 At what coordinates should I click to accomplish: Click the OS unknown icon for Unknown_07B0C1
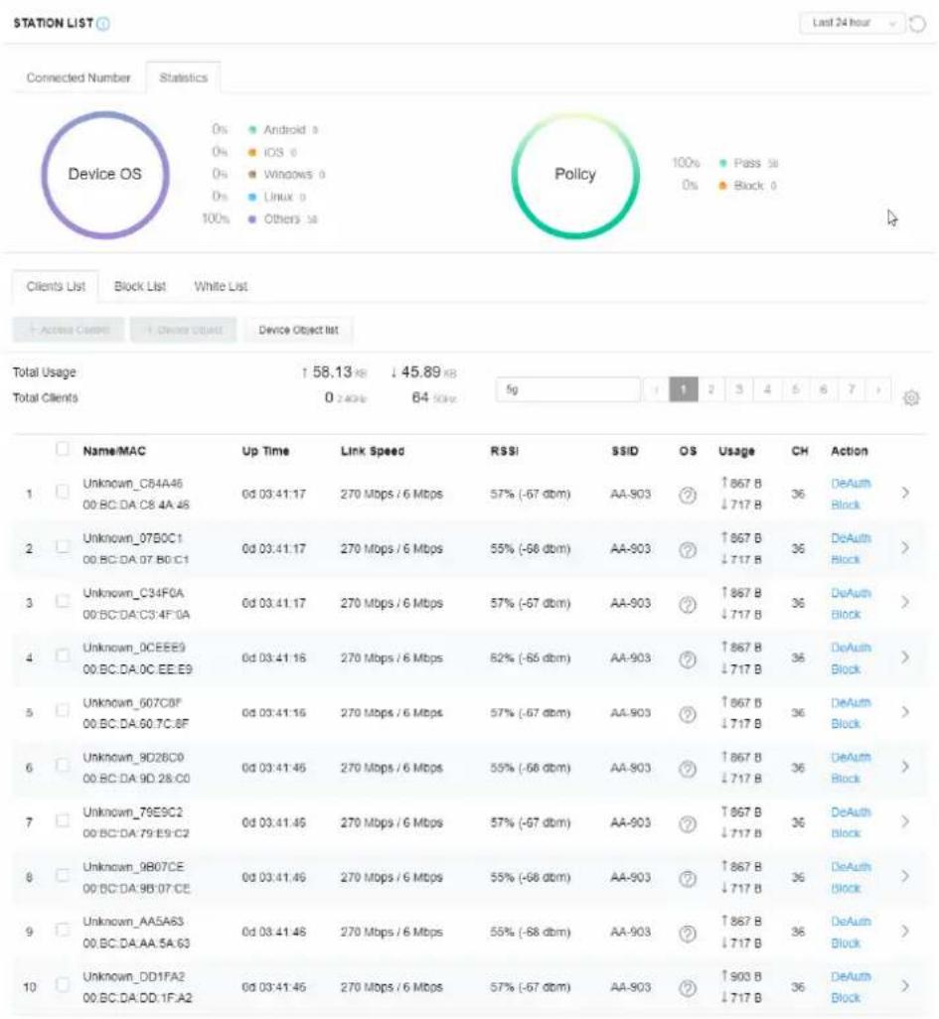click(688, 550)
